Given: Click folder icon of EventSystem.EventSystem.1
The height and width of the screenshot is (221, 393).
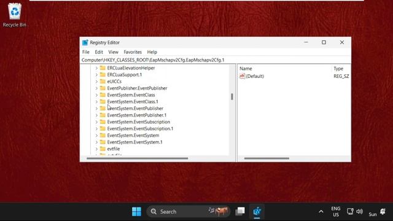Looking at the screenshot, I should coord(103,142).
